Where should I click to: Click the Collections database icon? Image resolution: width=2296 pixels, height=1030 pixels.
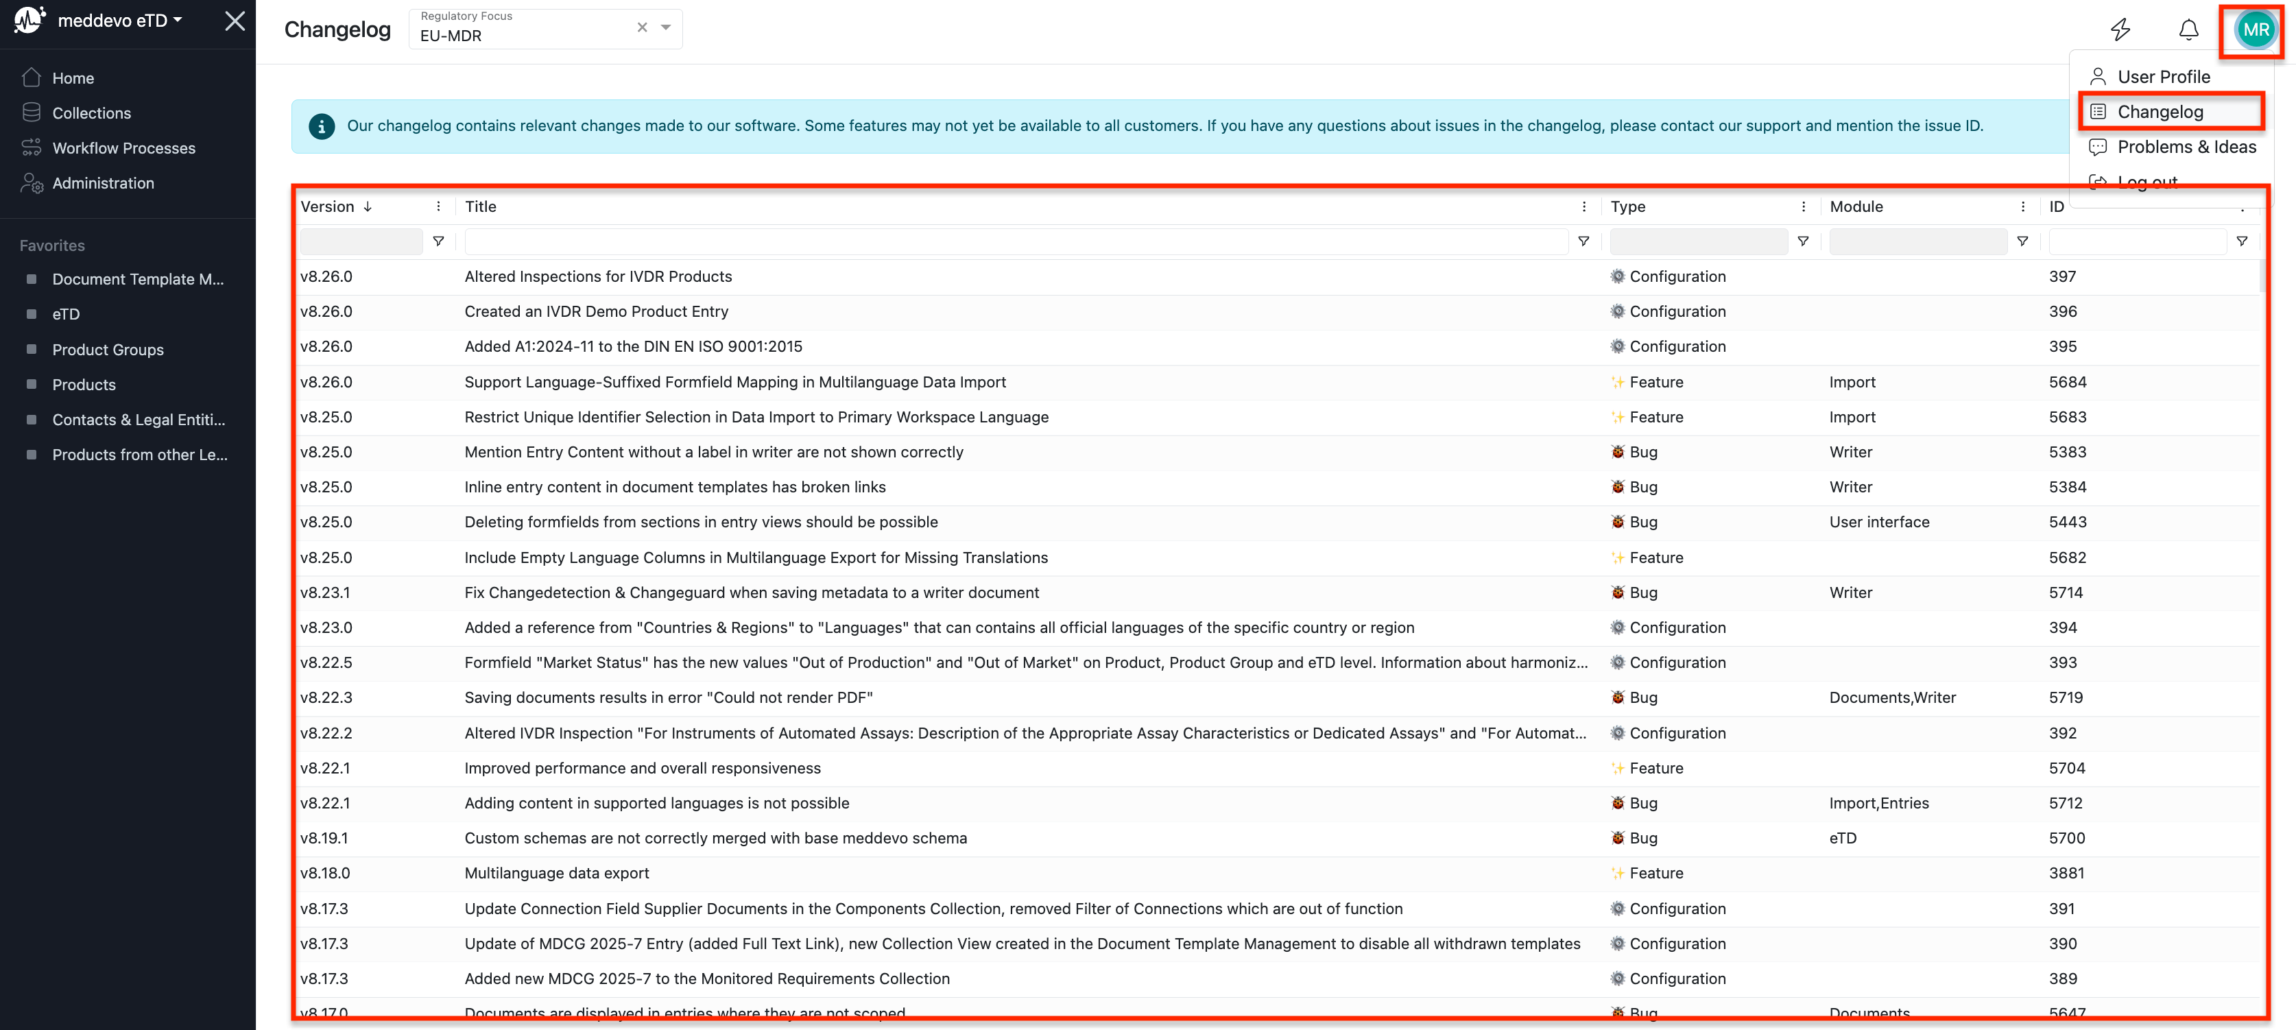pos(31,112)
